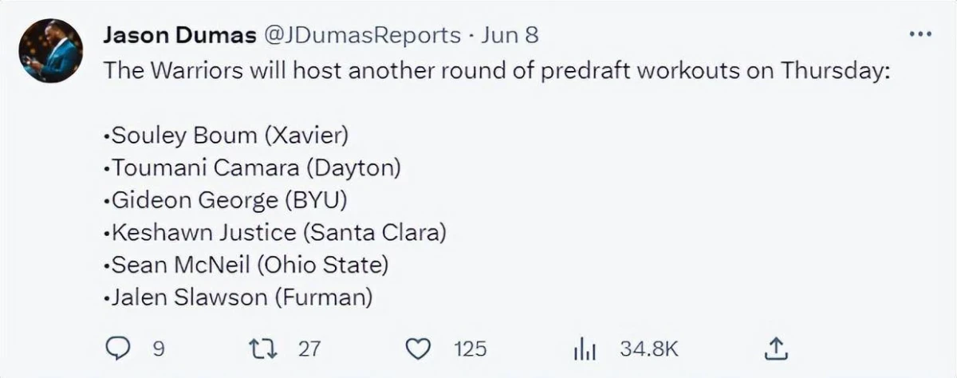Click the Jason Dumas display name
The width and height of the screenshot is (957, 378).
[179, 35]
